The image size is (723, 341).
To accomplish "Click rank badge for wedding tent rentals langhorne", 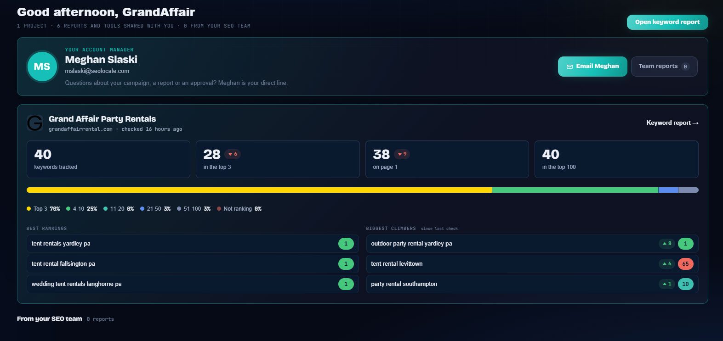I will (346, 284).
